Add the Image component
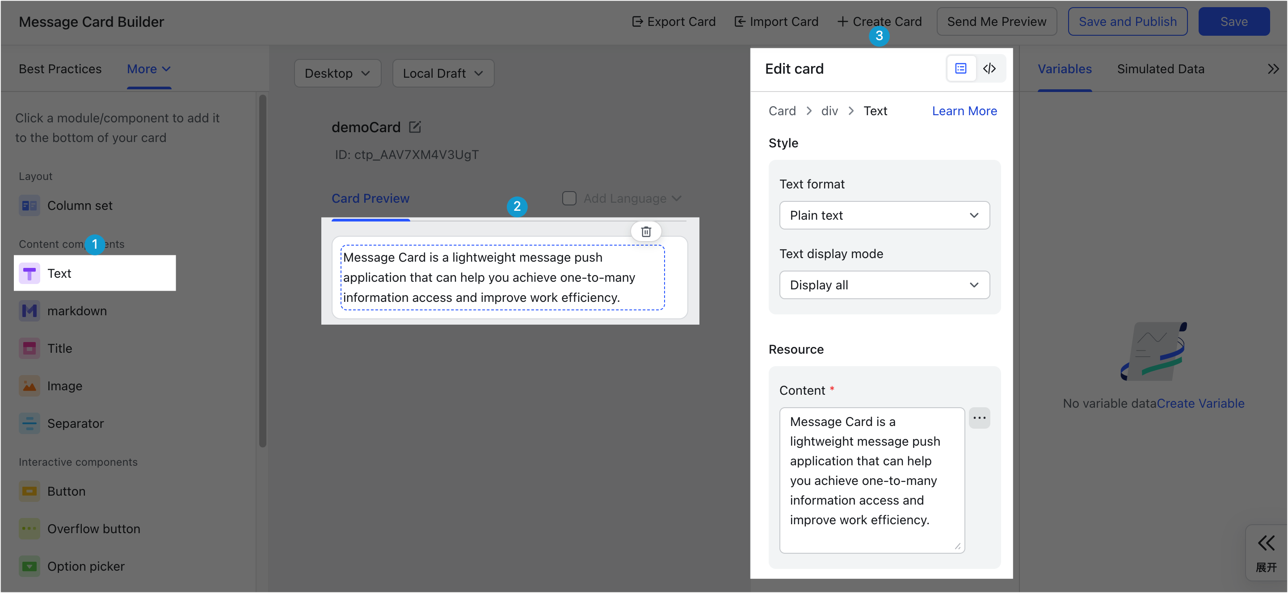 pos(51,386)
